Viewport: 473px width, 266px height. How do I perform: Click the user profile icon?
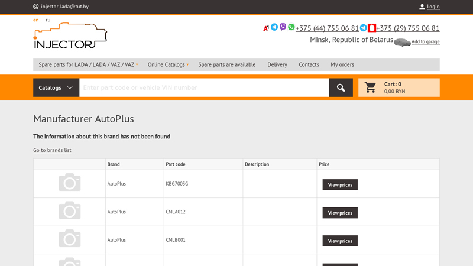[422, 7]
